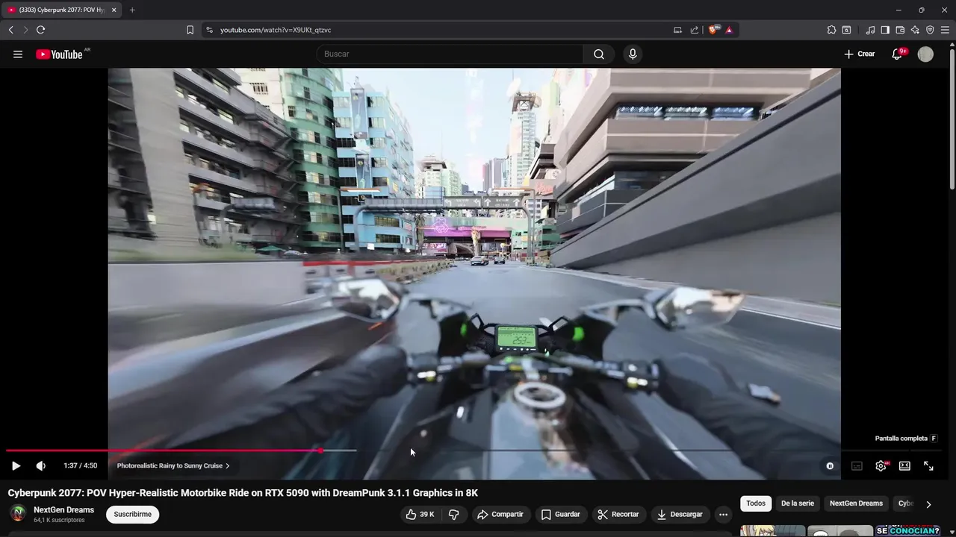Open tab search toolbar icon
The image size is (956, 537).
pos(846,30)
